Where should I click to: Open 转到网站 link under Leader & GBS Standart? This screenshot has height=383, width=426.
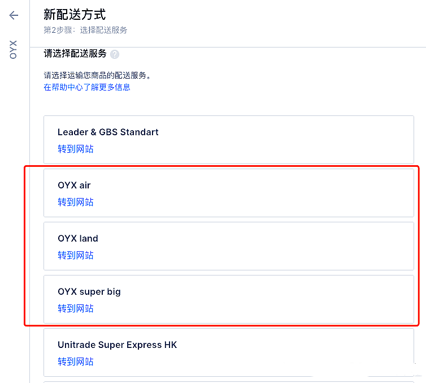click(76, 149)
